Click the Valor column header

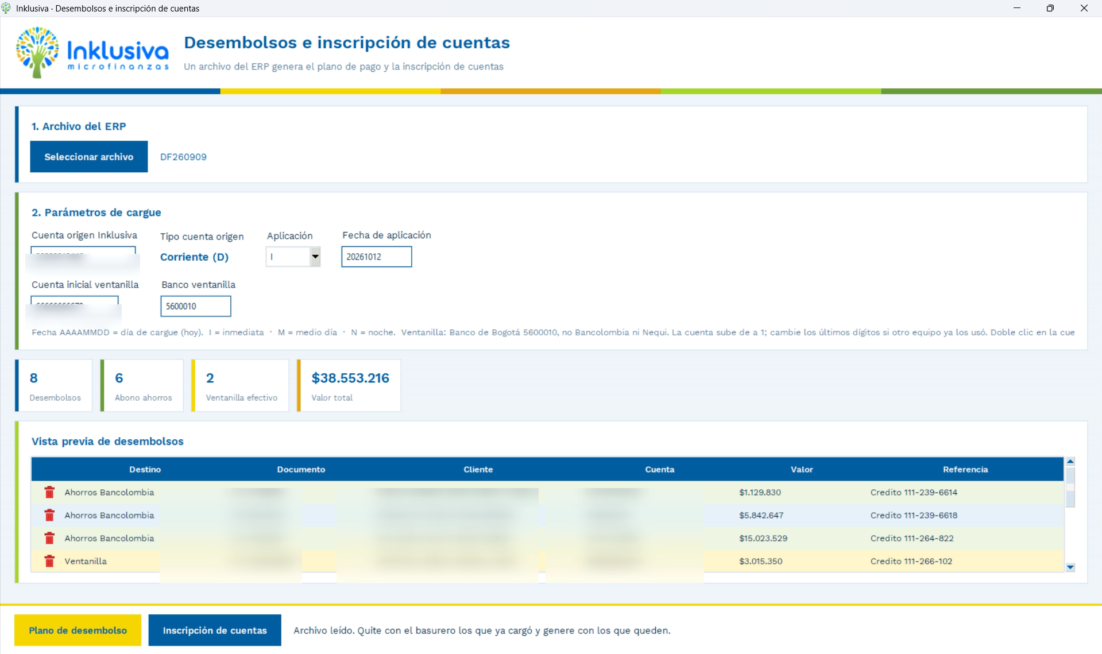(802, 469)
